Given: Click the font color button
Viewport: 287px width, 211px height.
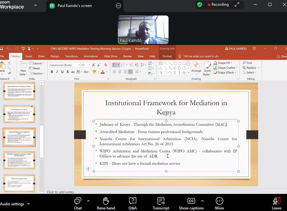Looking at the screenshot, I should [x=103, y=72].
